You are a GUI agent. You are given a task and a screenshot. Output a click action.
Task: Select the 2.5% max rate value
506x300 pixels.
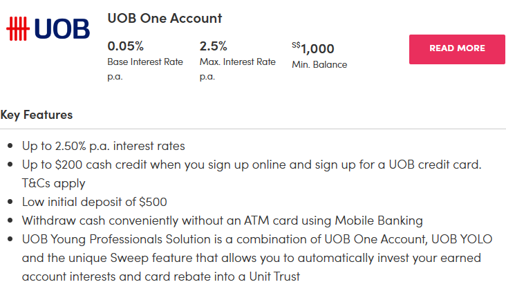tap(213, 47)
